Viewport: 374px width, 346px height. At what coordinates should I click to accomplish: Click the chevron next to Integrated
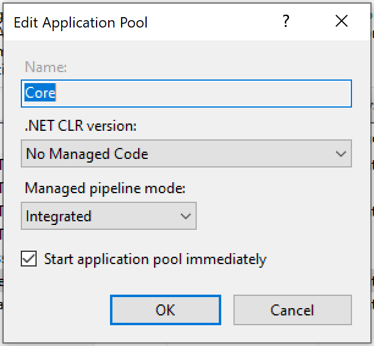pos(185,216)
